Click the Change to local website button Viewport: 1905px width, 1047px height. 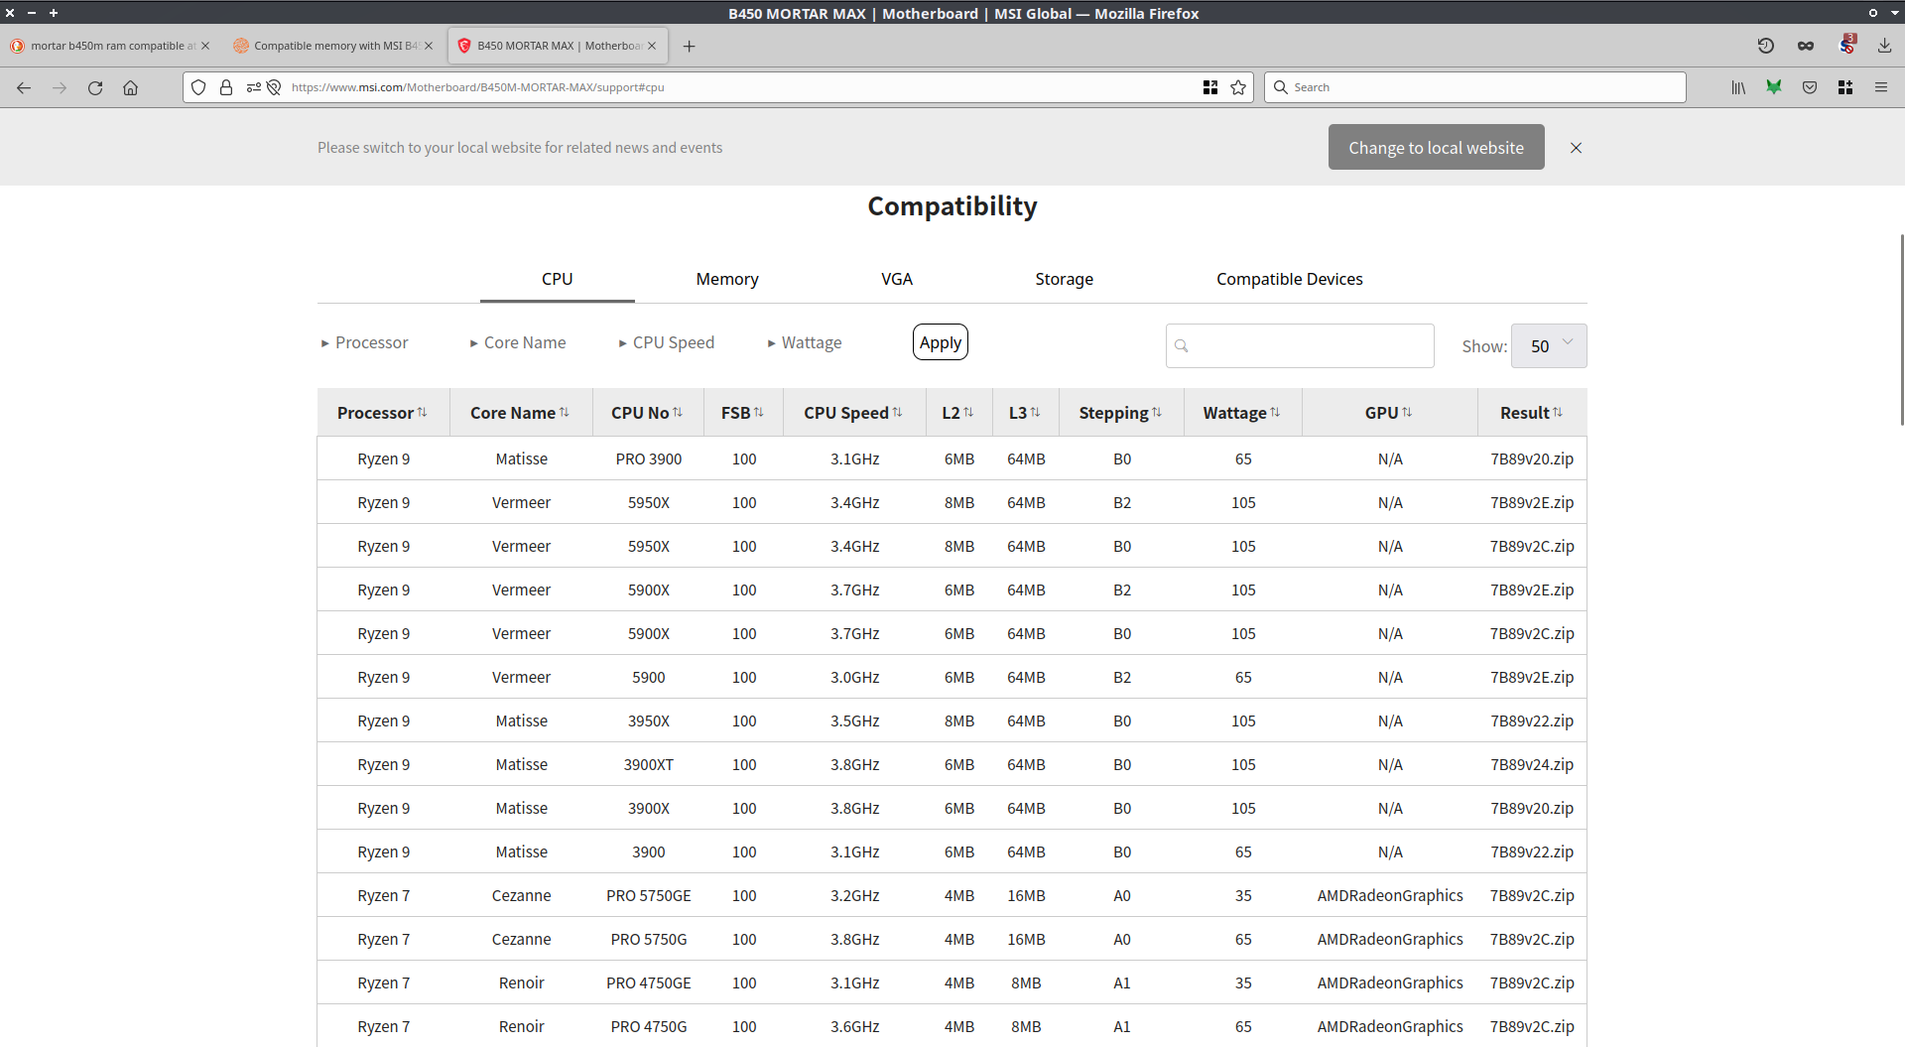point(1436,148)
